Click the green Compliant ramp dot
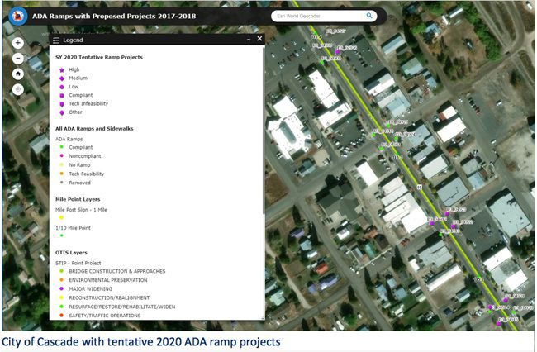Image resolution: width=537 pixels, height=352 pixels. coord(62,147)
